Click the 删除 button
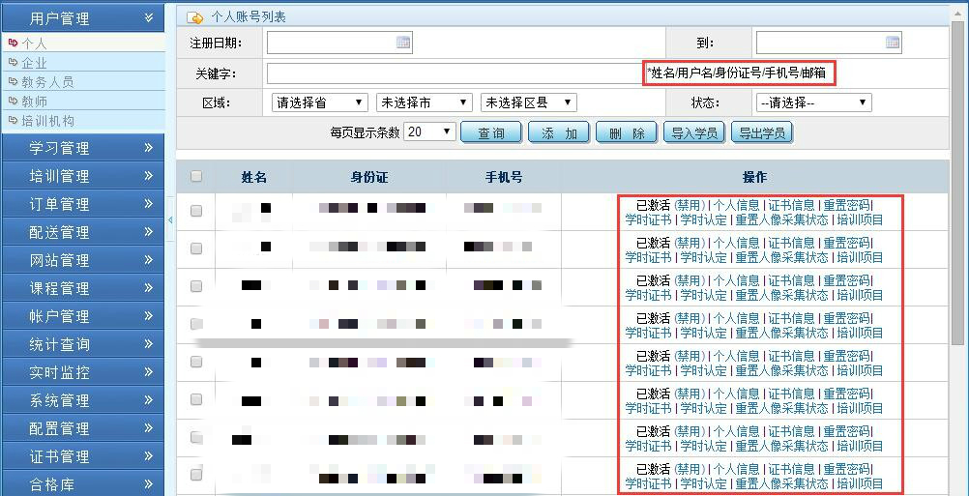969x496 pixels. 627,132
